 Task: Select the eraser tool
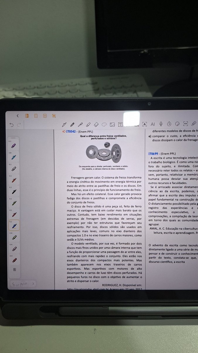click(96, 124)
